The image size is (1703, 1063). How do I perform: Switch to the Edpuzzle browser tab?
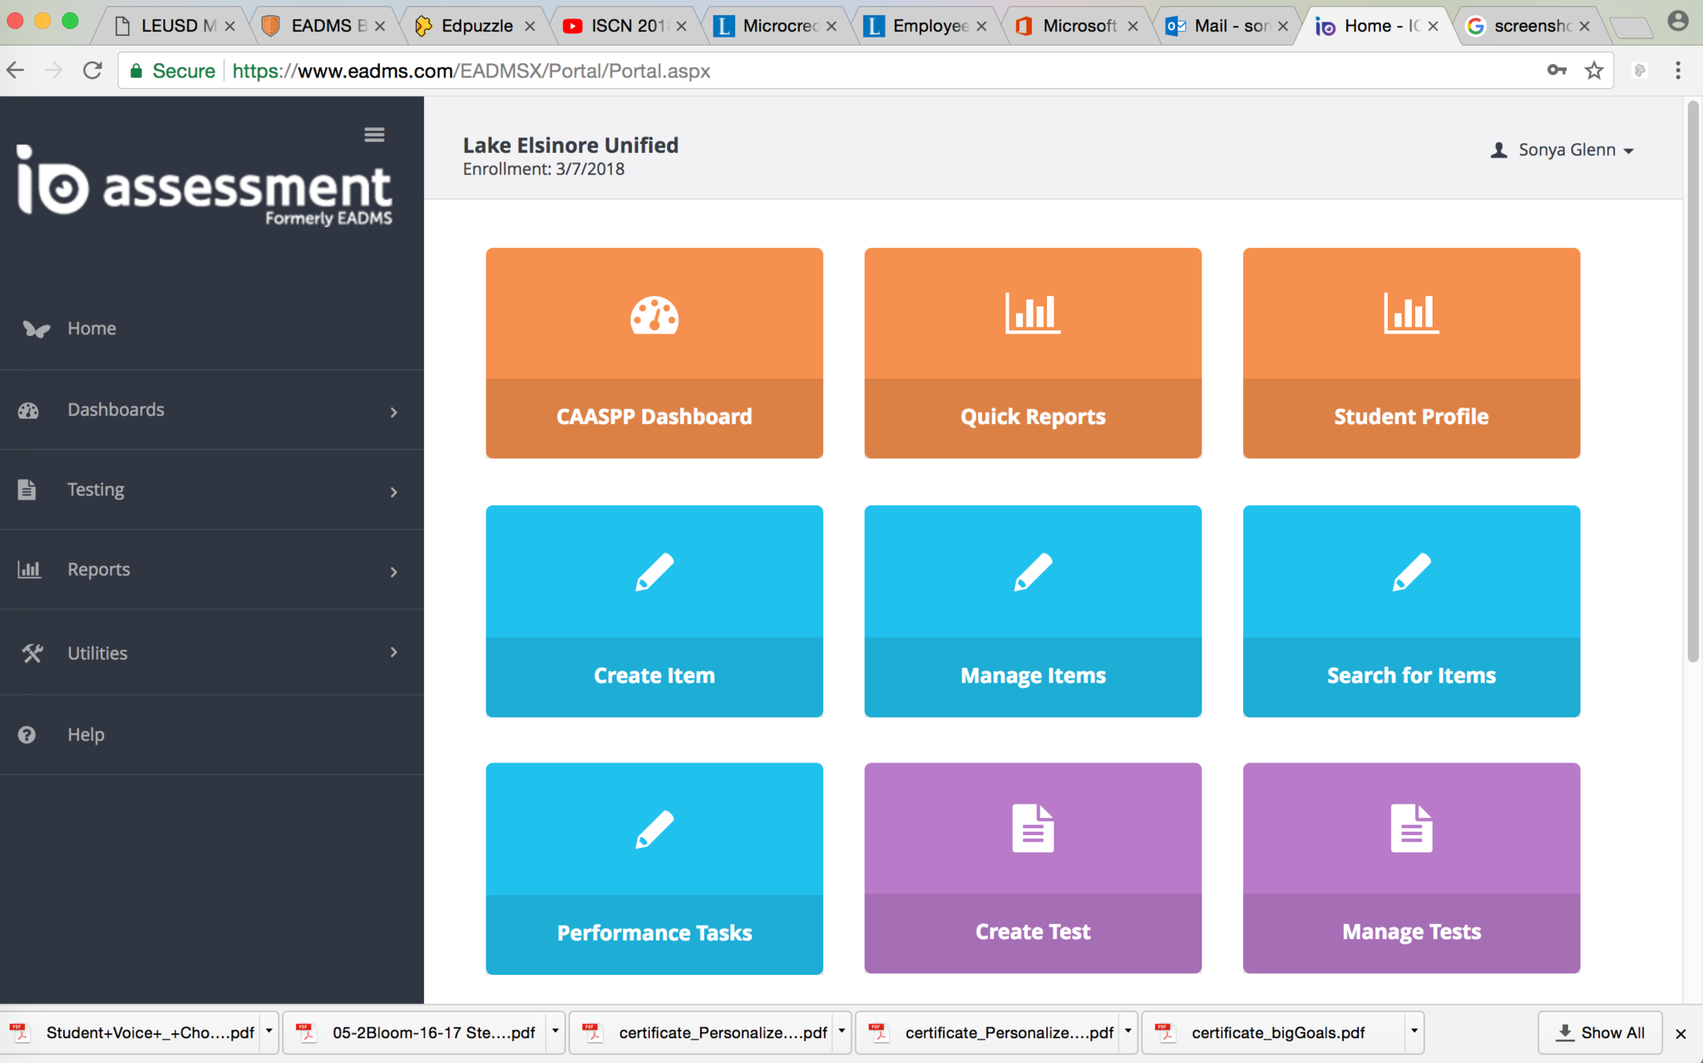(476, 26)
